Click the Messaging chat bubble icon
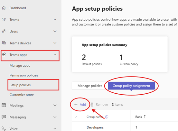Screen dimensions: 178x131 (4, 117)
